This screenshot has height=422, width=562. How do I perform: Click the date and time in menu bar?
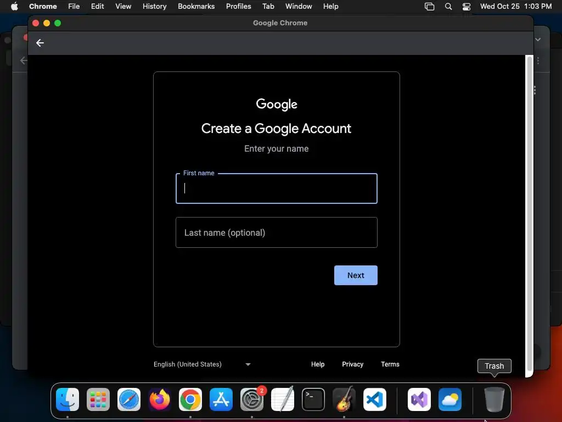(516, 6)
